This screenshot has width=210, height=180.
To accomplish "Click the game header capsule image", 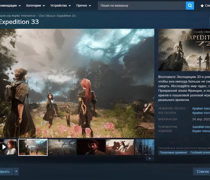I will point(184,50).
